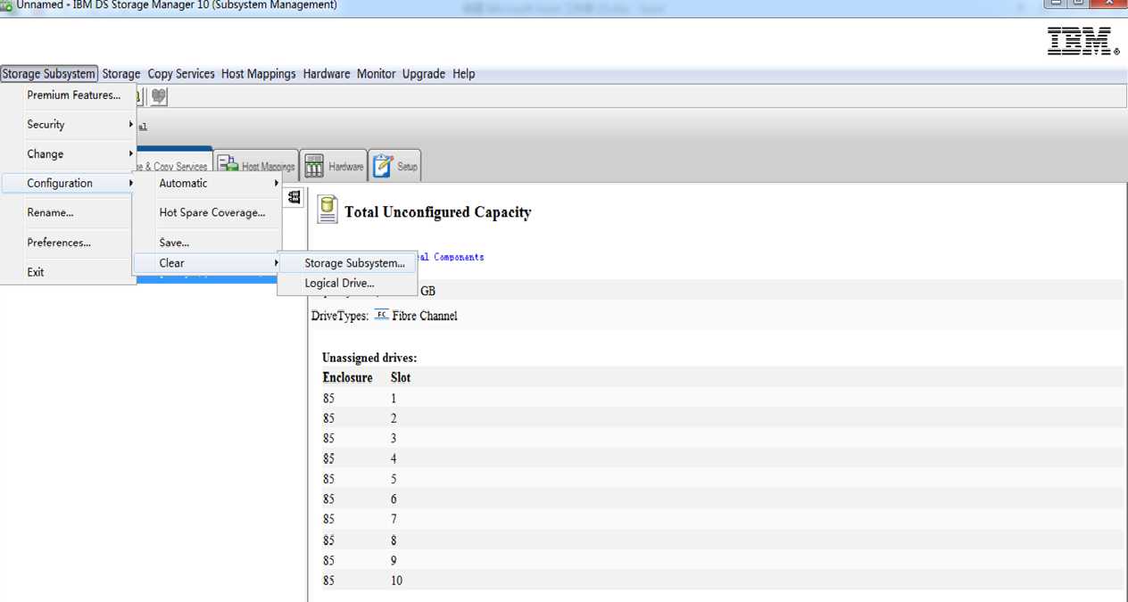1128x602 pixels.
Task: Open the Copy Services menu
Action: coord(181,74)
